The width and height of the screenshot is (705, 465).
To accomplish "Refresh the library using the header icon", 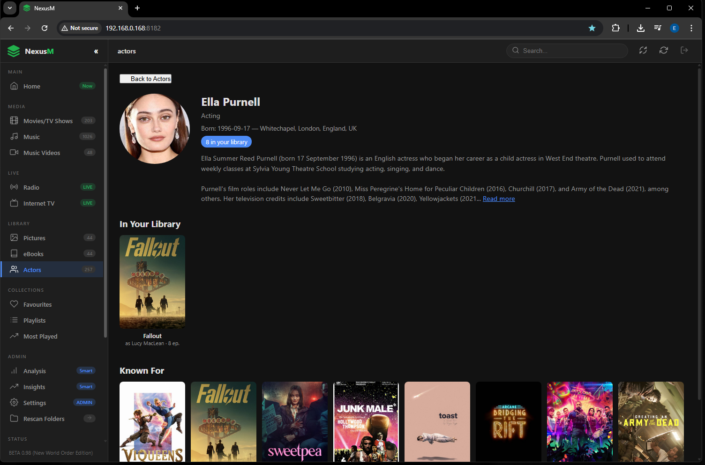I will [663, 50].
